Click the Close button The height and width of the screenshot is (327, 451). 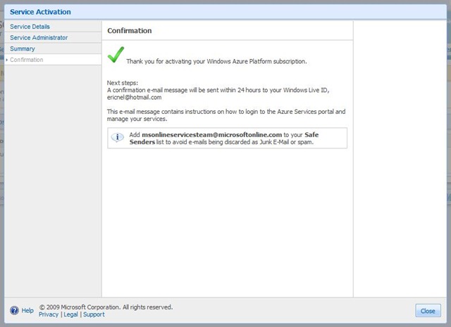pos(428,311)
